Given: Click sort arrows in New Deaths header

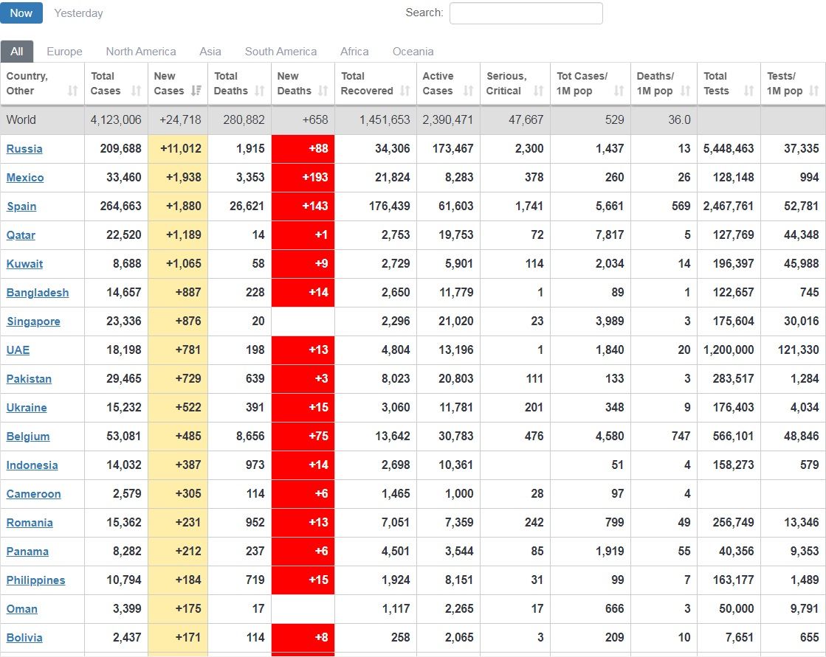Looking at the screenshot, I should (x=323, y=91).
